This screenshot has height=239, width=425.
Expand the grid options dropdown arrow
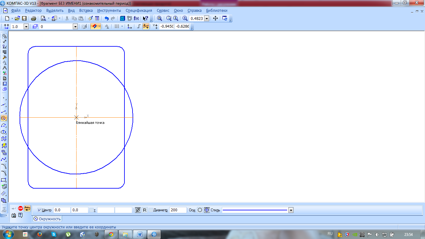(122, 26)
